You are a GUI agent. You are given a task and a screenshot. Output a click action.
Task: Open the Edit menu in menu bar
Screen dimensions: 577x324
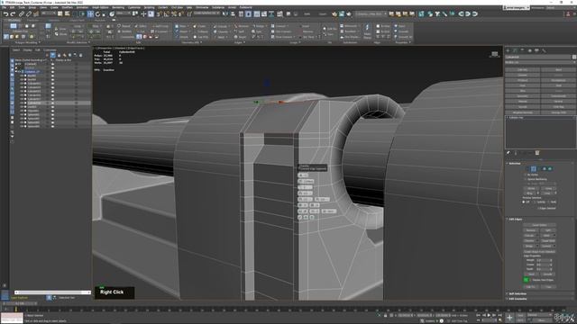(12, 7)
